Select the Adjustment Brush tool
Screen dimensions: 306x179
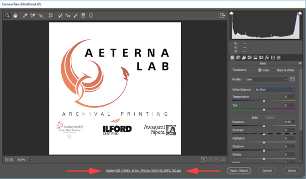(x=76, y=16)
